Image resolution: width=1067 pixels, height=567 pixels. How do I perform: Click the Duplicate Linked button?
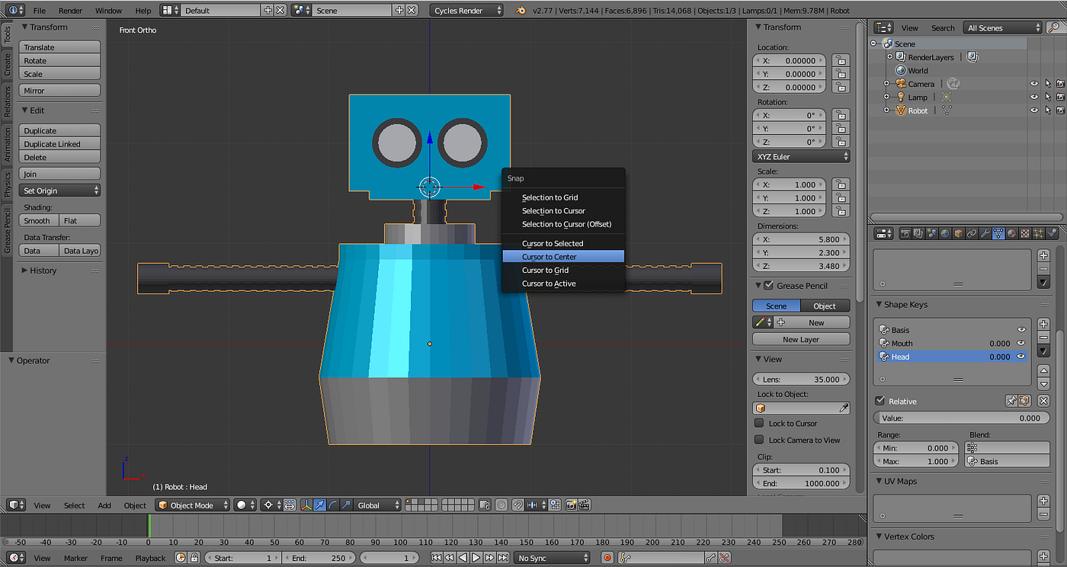pos(59,144)
